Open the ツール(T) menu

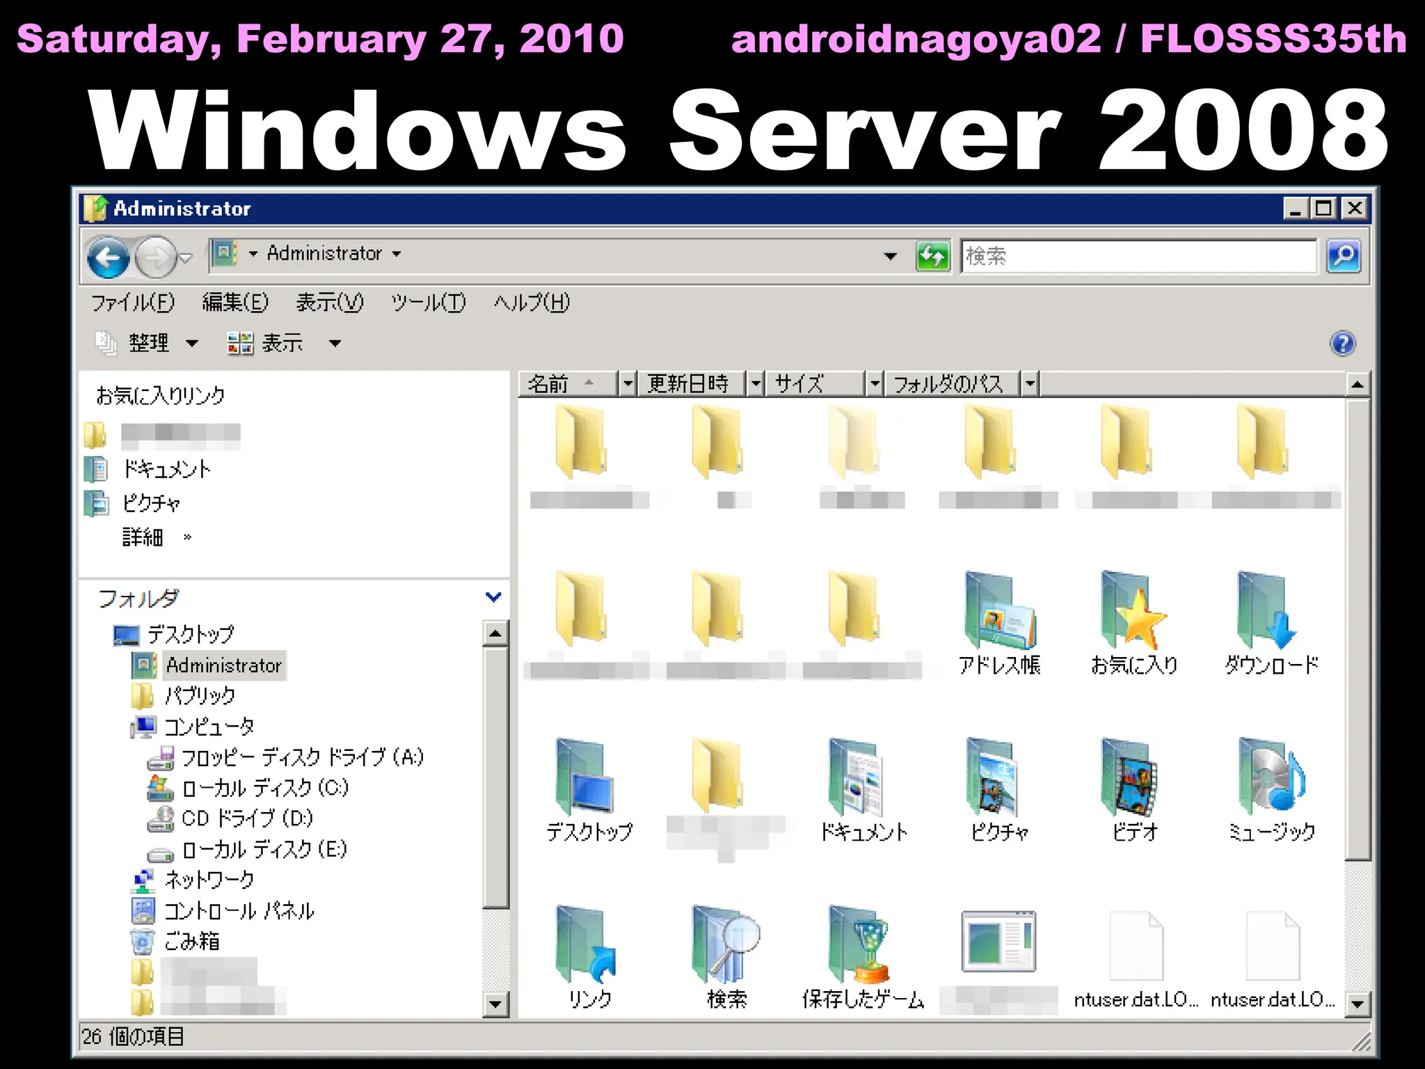pos(428,302)
